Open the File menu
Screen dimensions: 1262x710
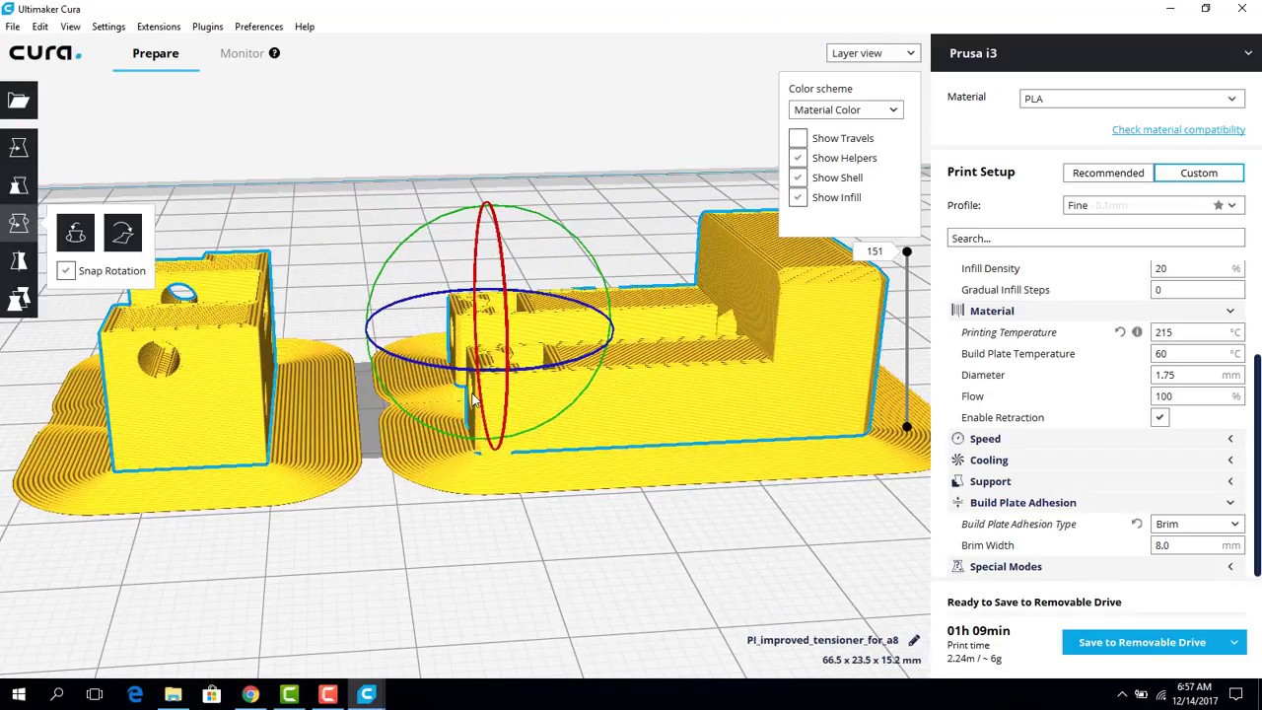coord(13,27)
